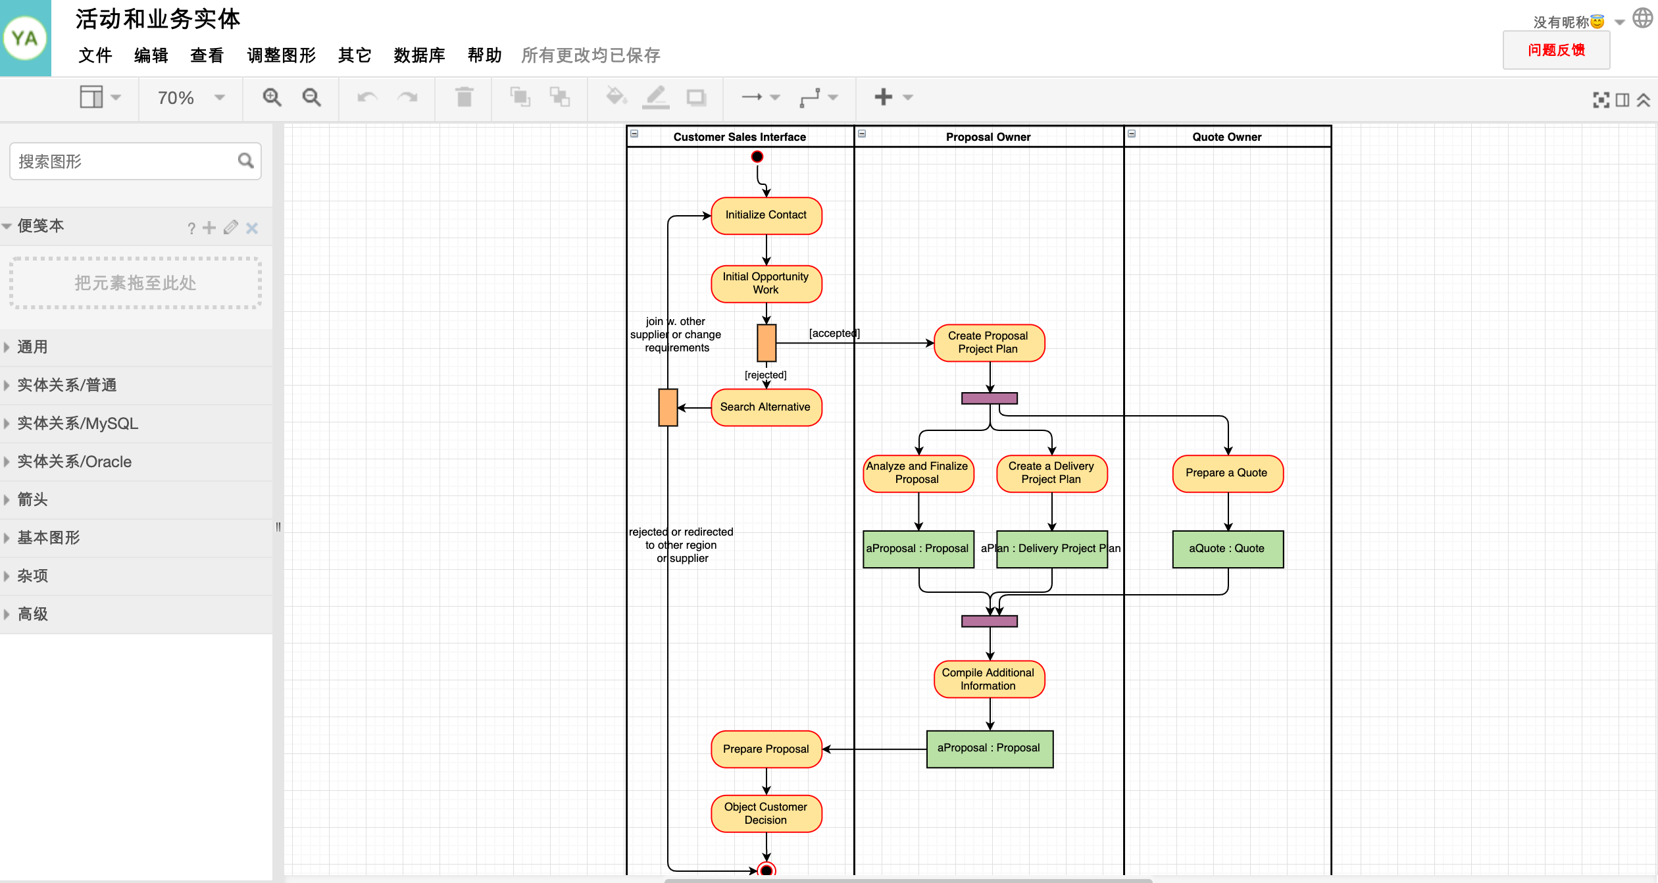
Task: Select the Initialize Contact activity node
Action: (x=766, y=215)
